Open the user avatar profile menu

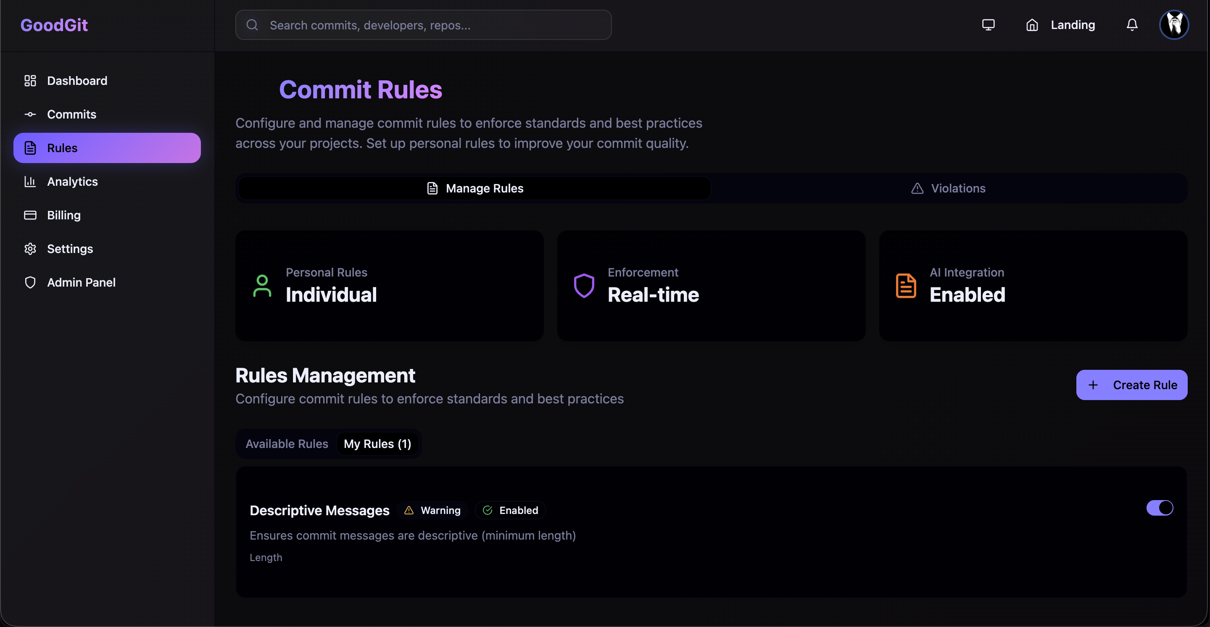(x=1173, y=25)
